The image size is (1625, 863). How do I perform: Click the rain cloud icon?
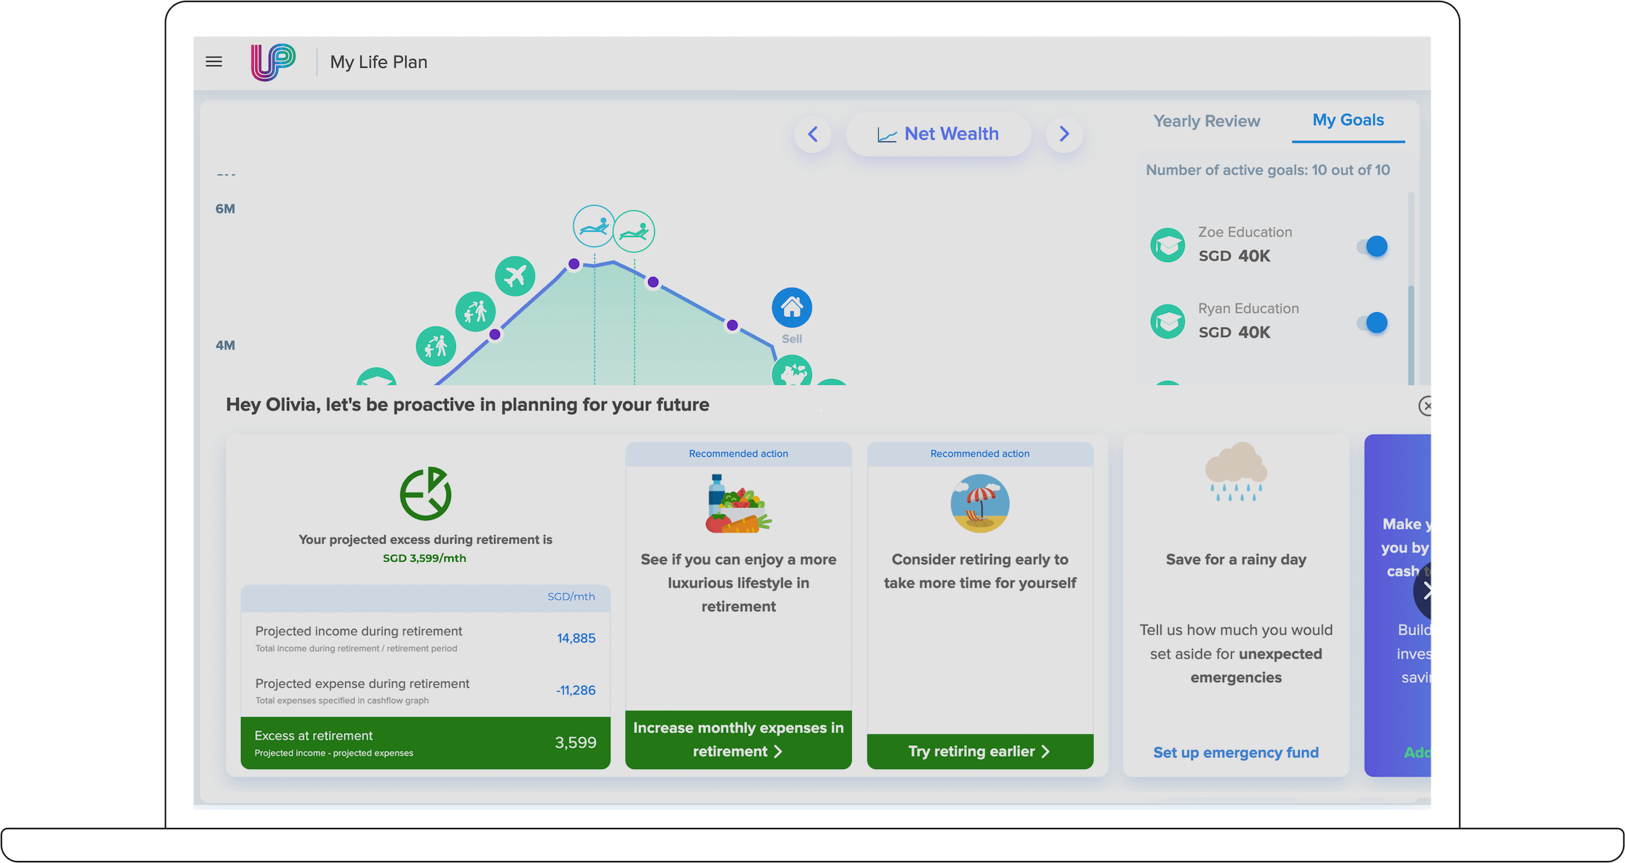[1236, 472]
